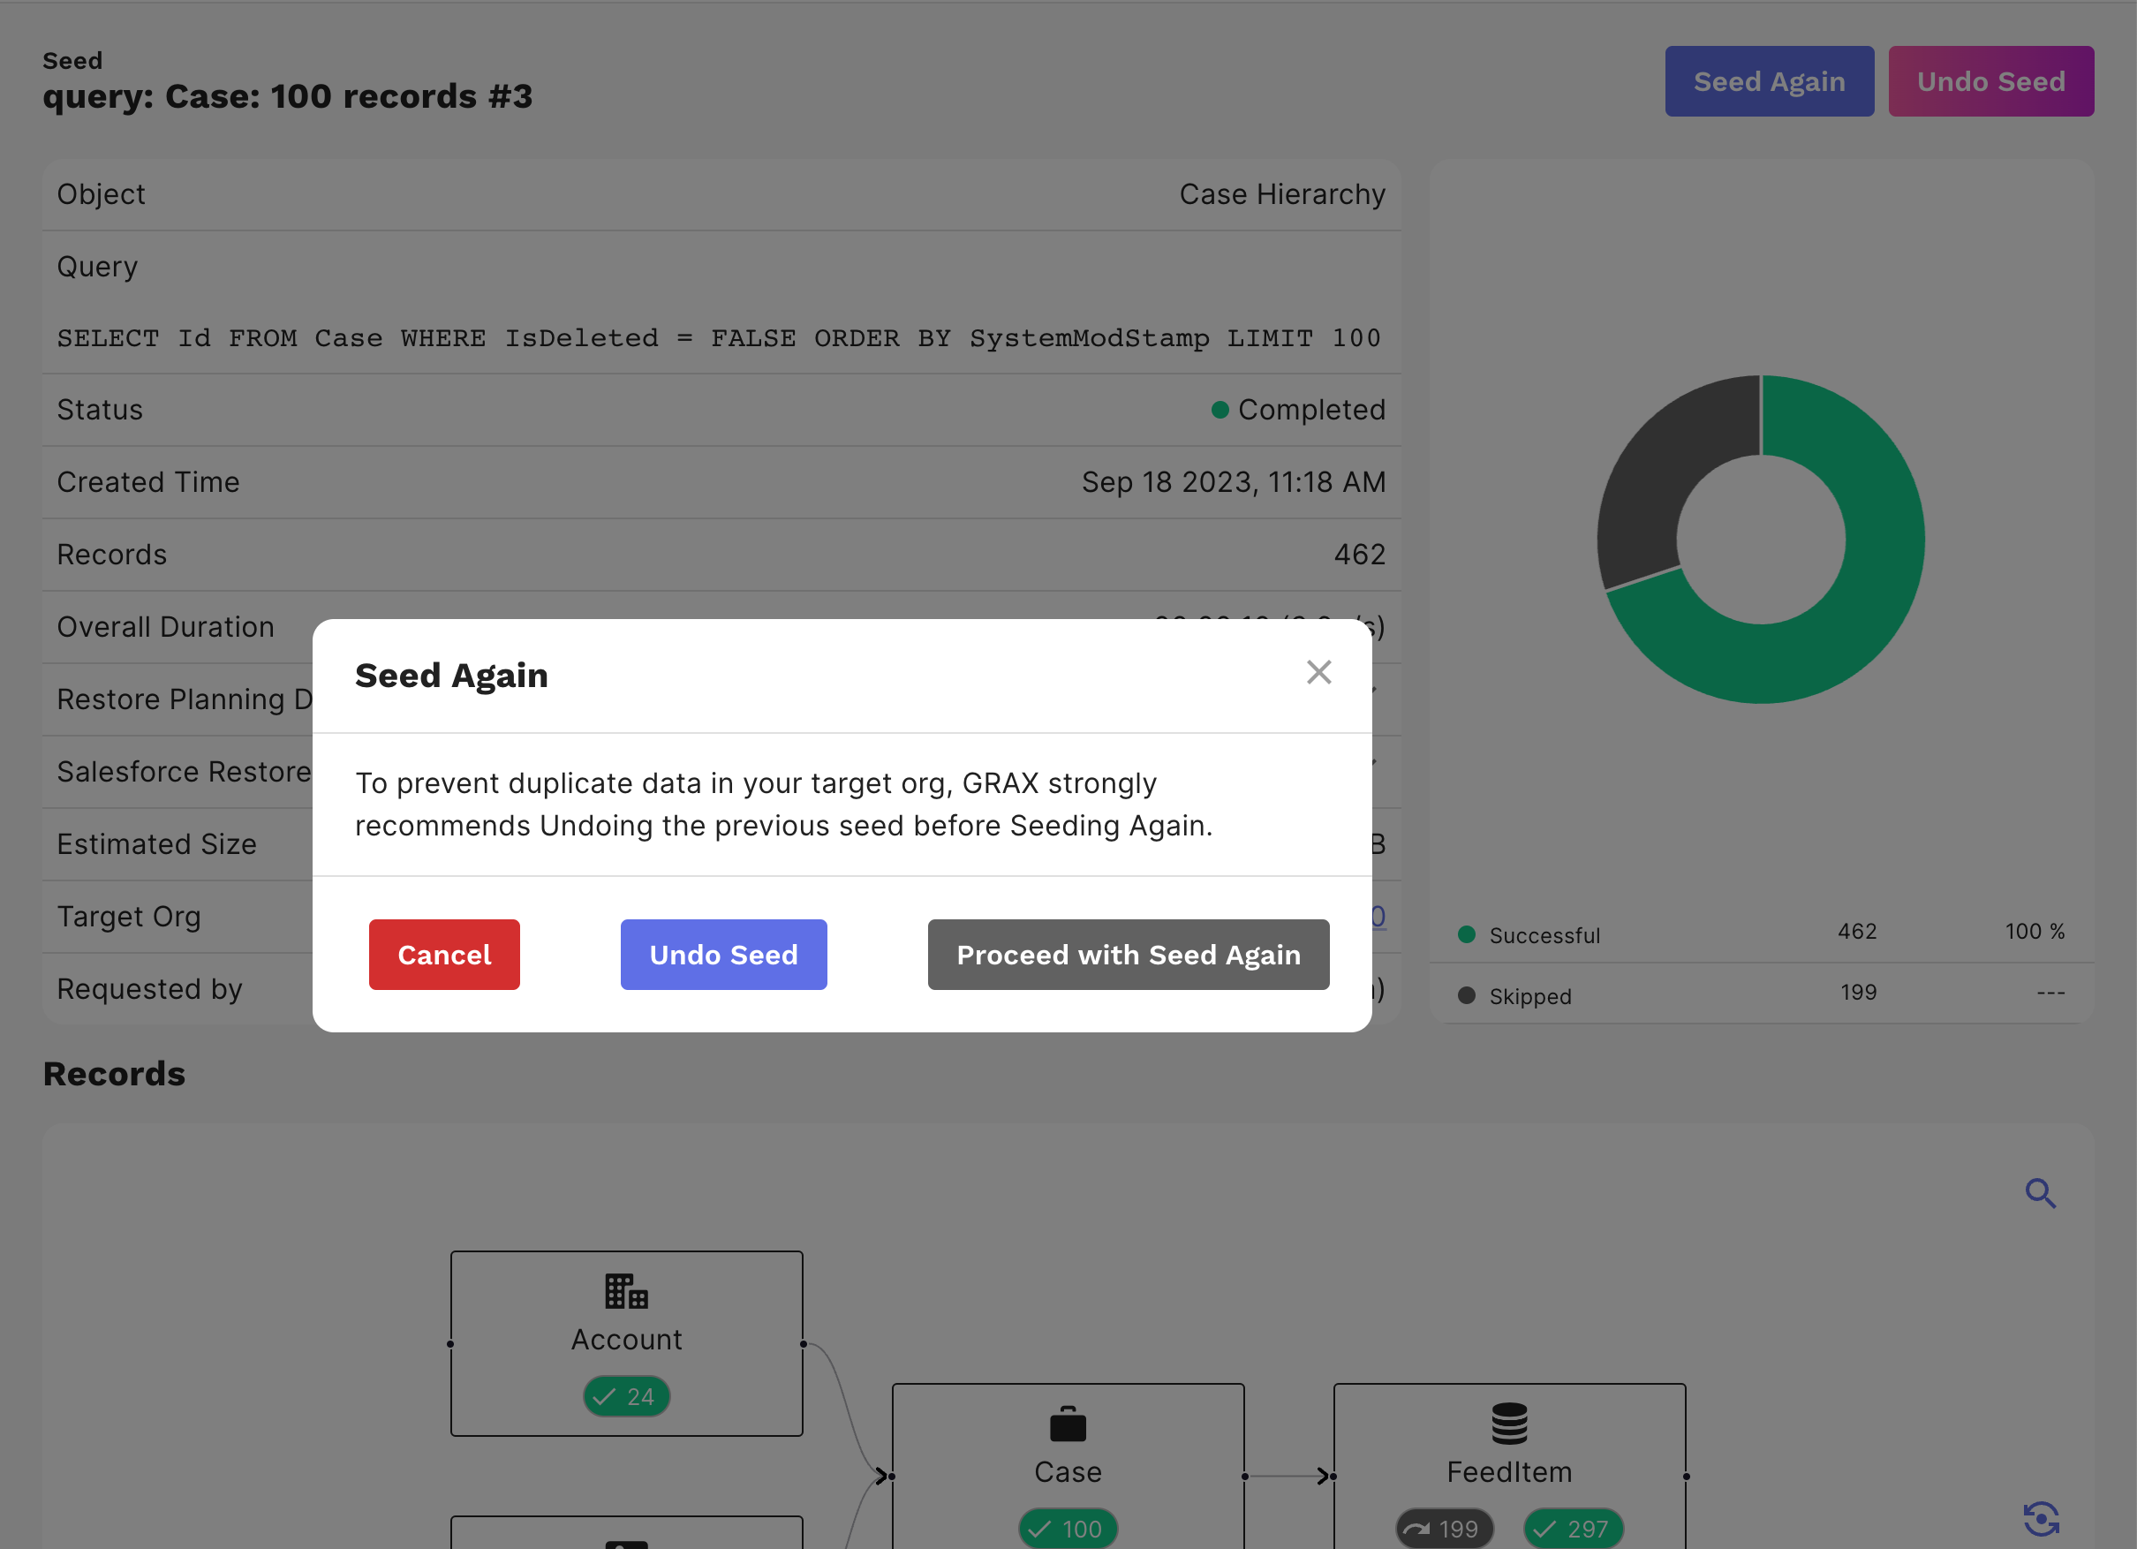Click the Successful count 462 in legend
Screen dimensions: 2137x1549
click(x=1856, y=931)
